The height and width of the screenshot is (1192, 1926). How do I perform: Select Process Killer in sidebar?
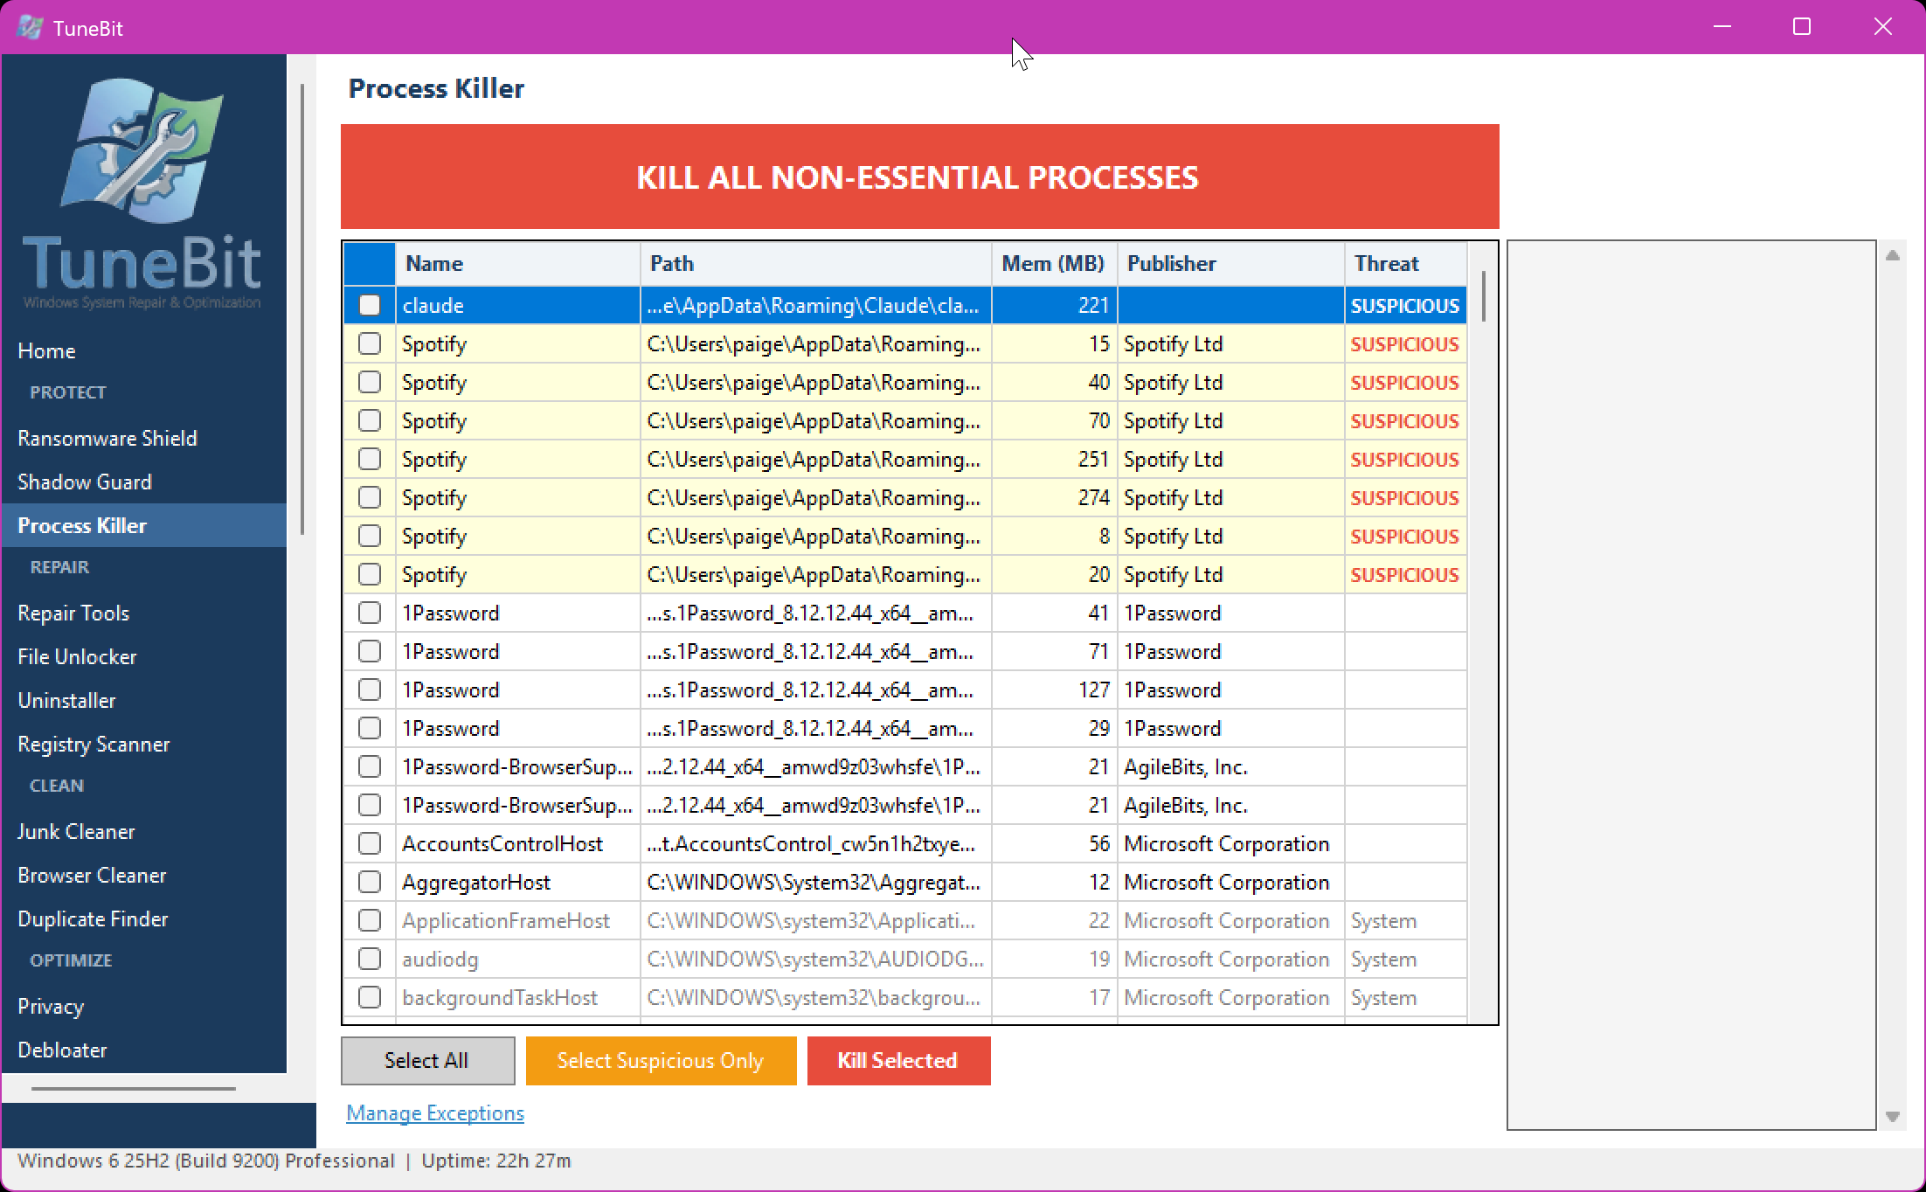click(144, 525)
